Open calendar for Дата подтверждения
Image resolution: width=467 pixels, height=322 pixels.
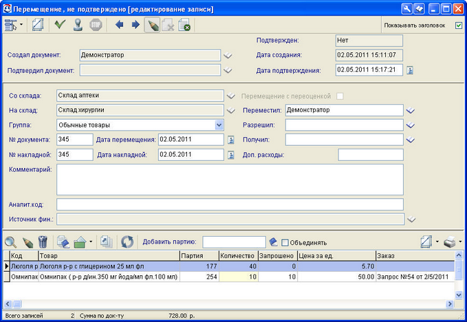pyautogui.click(x=410, y=70)
